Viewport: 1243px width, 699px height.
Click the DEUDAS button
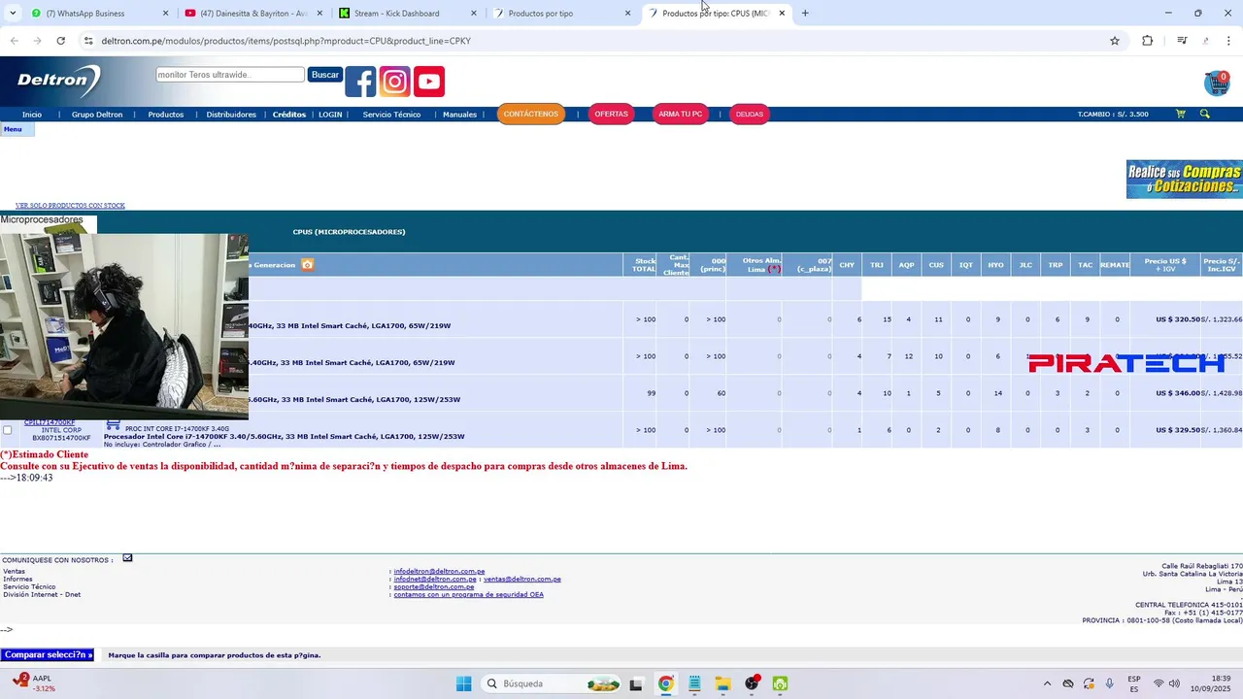pos(750,114)
